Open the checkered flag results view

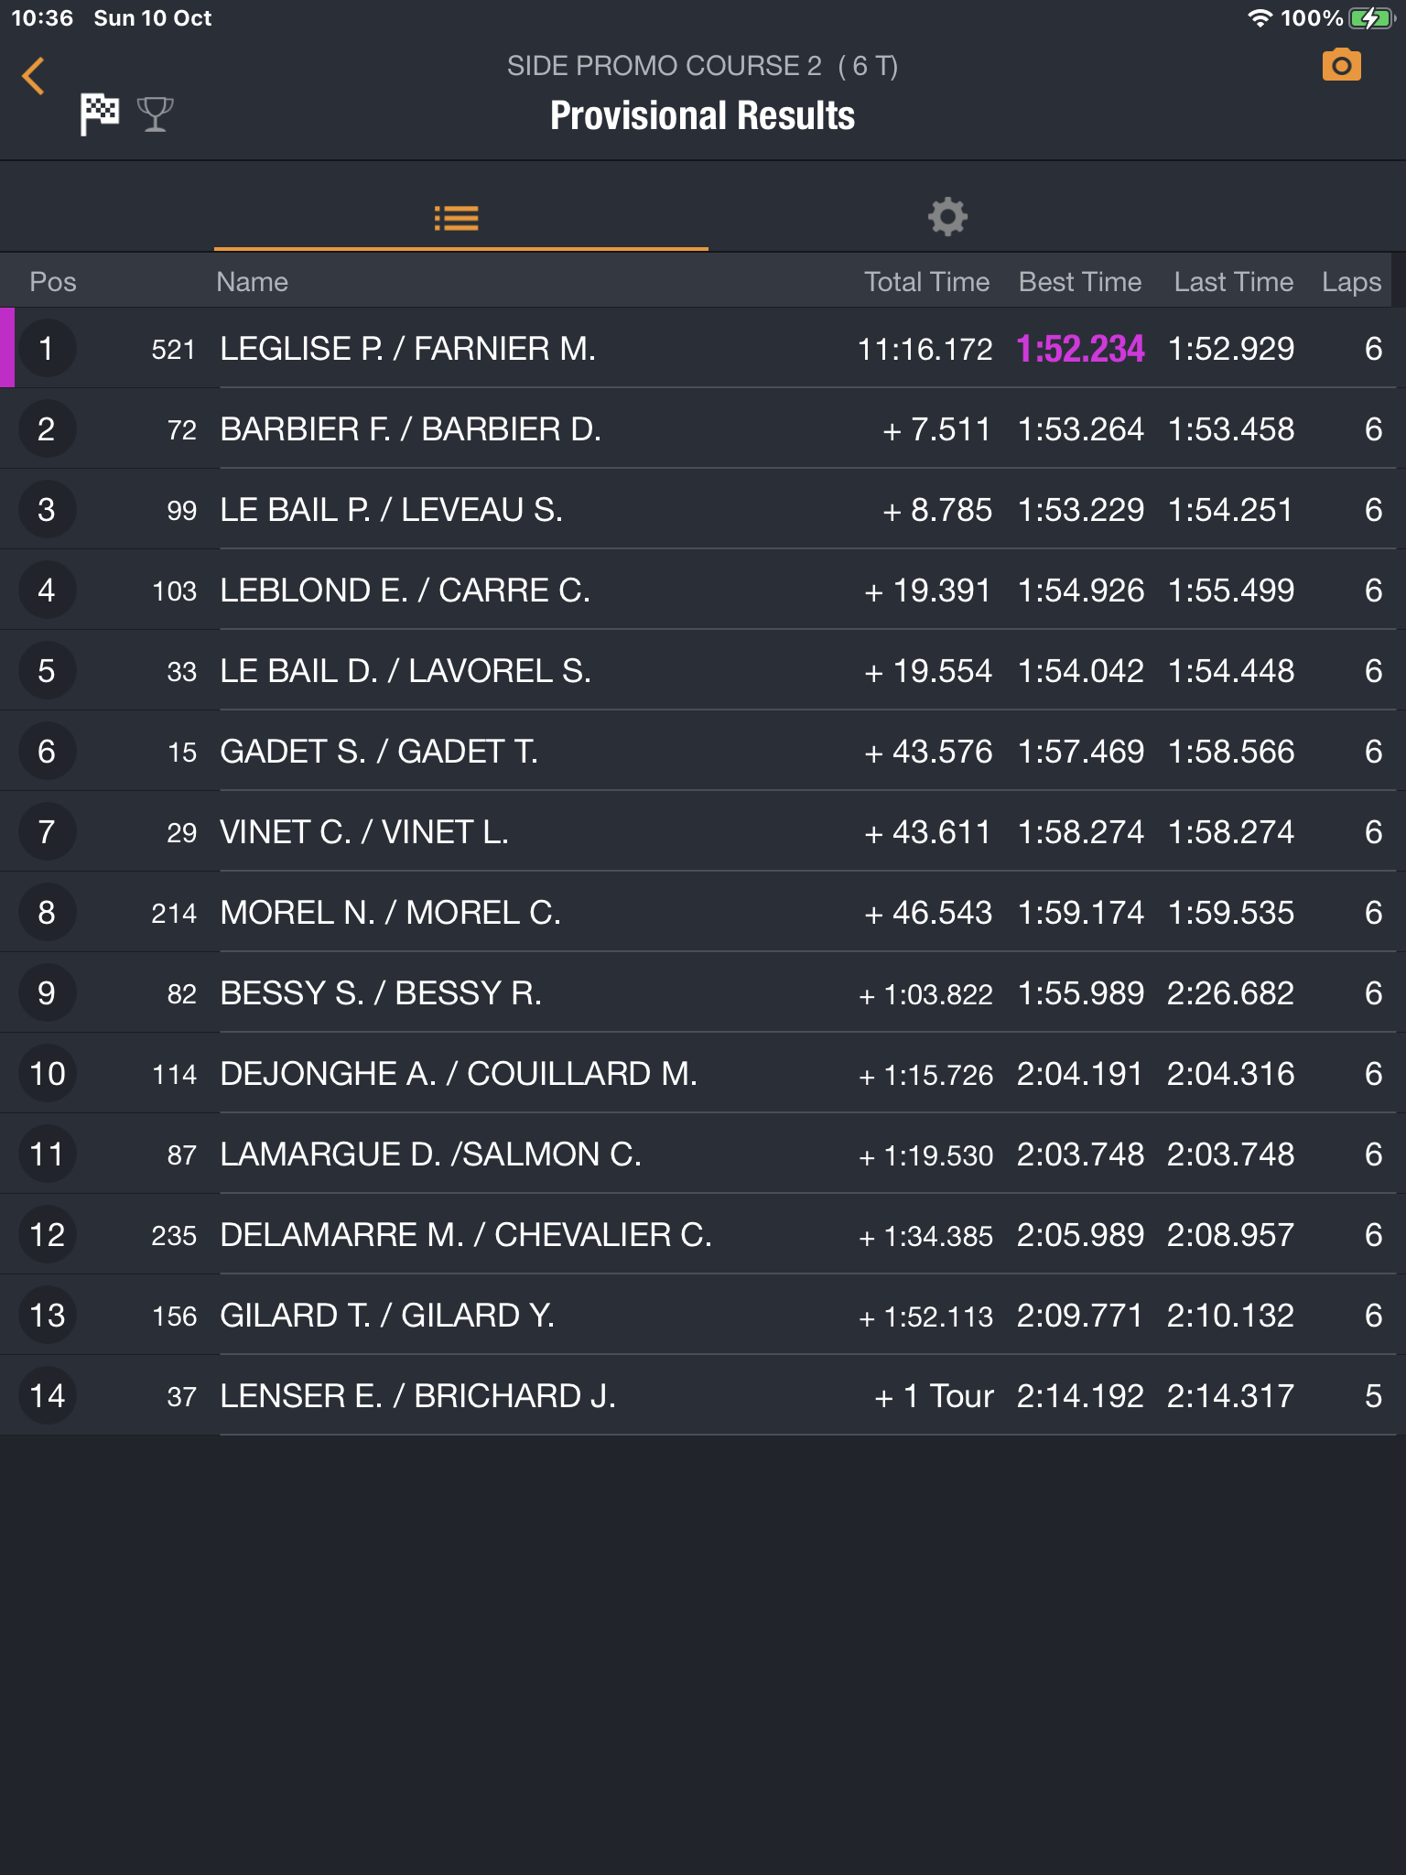[100, 114]
